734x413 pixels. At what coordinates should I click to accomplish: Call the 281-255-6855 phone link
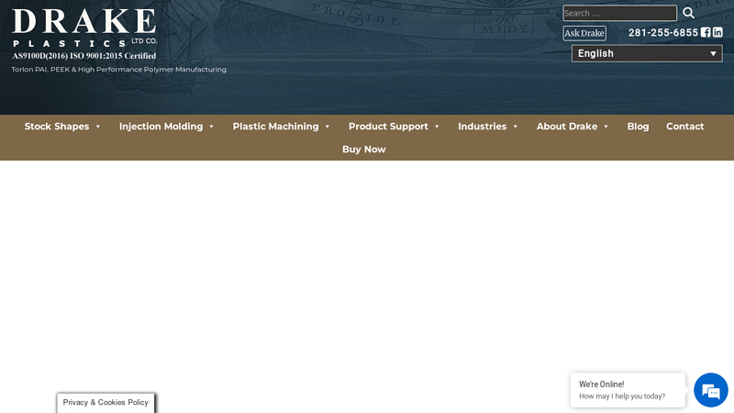click(662, 33)
